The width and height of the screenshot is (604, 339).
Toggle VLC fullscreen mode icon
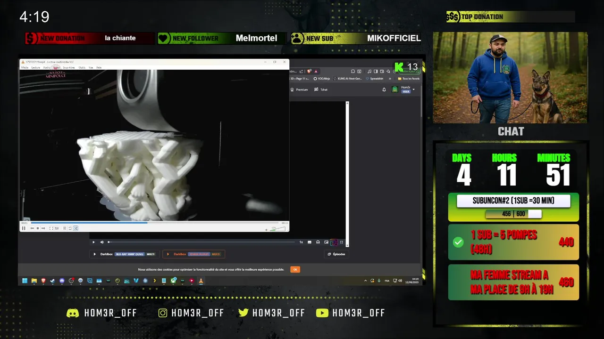(x=51, y=228)
